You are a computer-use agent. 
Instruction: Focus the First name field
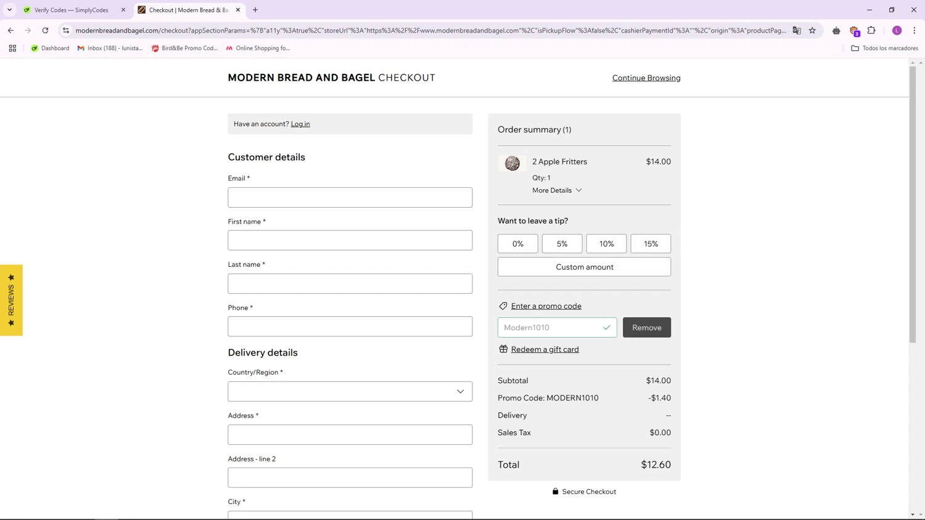350,240
